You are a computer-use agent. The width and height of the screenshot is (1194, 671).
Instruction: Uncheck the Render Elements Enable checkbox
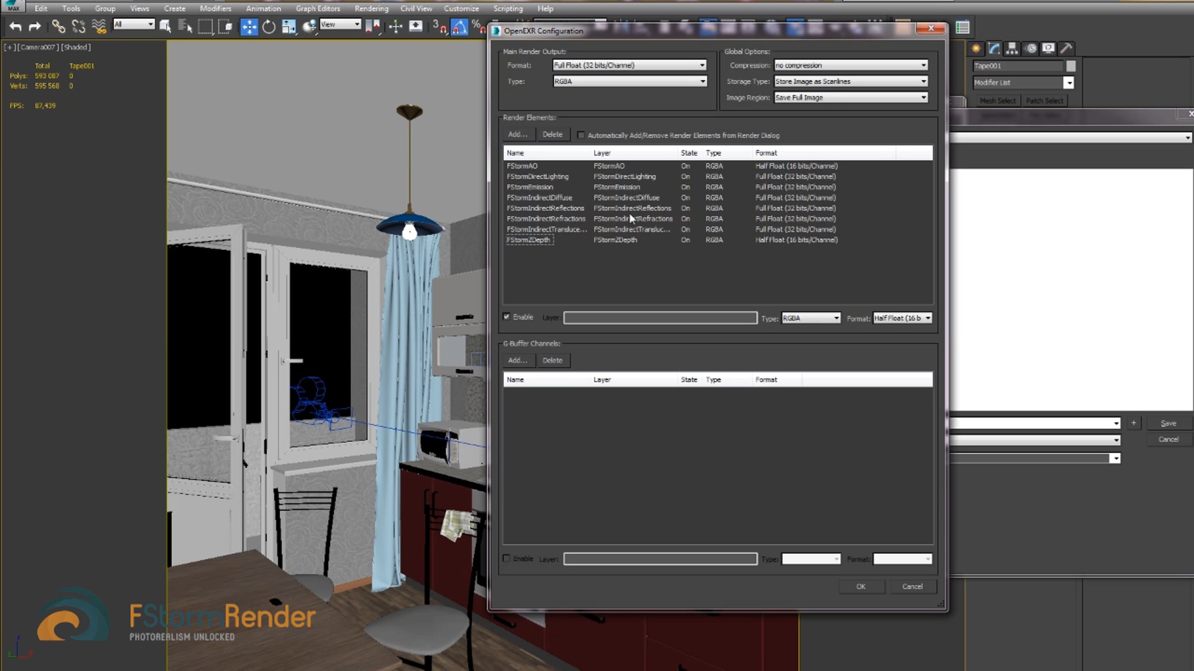click(506, 317)
